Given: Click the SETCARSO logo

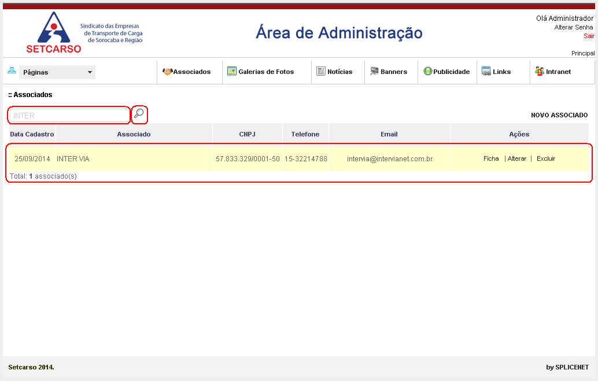Looking at the screenshot, I should click(54, 32).
